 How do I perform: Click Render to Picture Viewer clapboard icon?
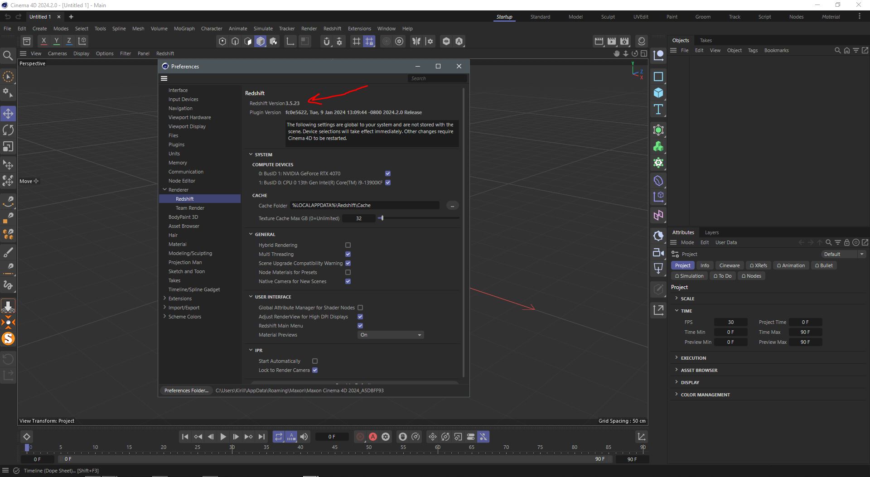click(612, 41)
